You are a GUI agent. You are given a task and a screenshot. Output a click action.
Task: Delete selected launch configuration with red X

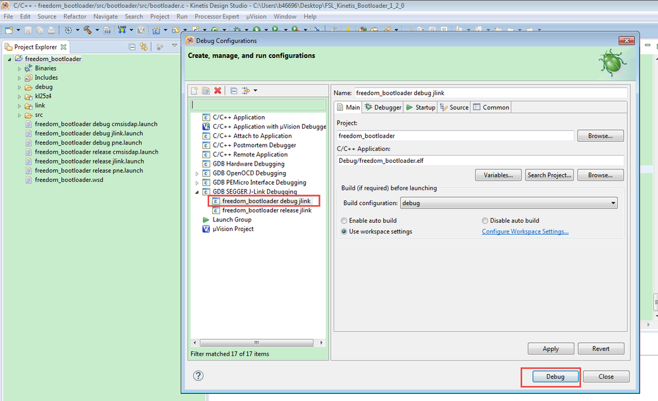point(218,91)
